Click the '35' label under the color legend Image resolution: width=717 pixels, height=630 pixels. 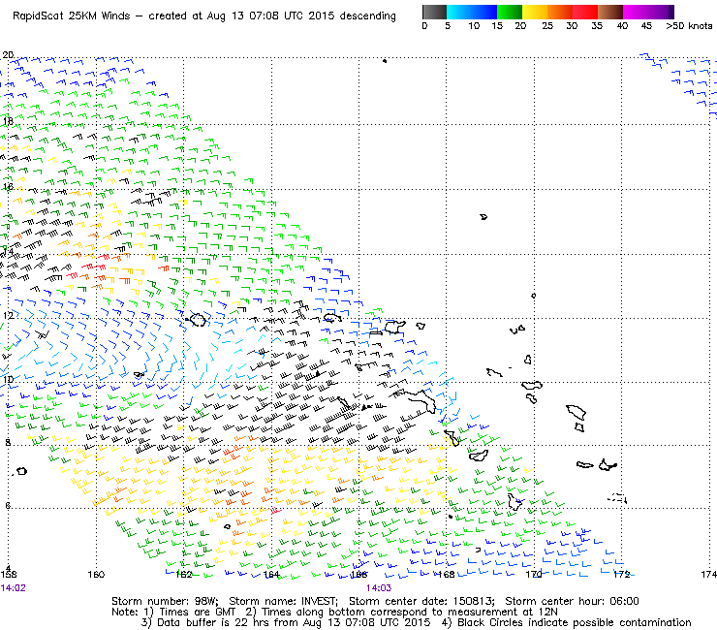(x=597, y=26)
